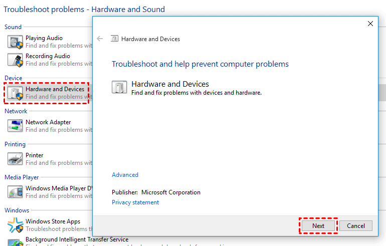Select the Printer troubleshooter entry
386x246 pixels.
point(35,155)
